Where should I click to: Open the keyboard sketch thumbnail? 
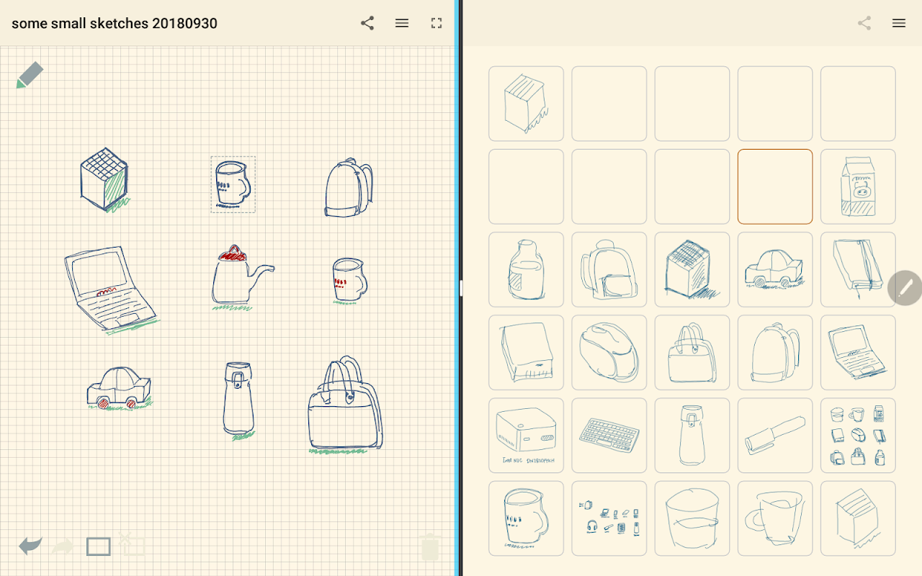click(609, 436)
